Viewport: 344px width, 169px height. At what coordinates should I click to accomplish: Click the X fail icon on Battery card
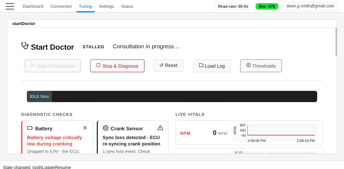pyautogui.click(x=85, y=128)
